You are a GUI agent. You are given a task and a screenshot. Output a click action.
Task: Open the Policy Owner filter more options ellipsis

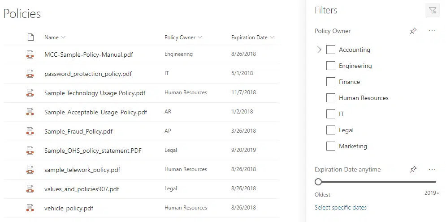pyautogui.click(x=432, y=31)
